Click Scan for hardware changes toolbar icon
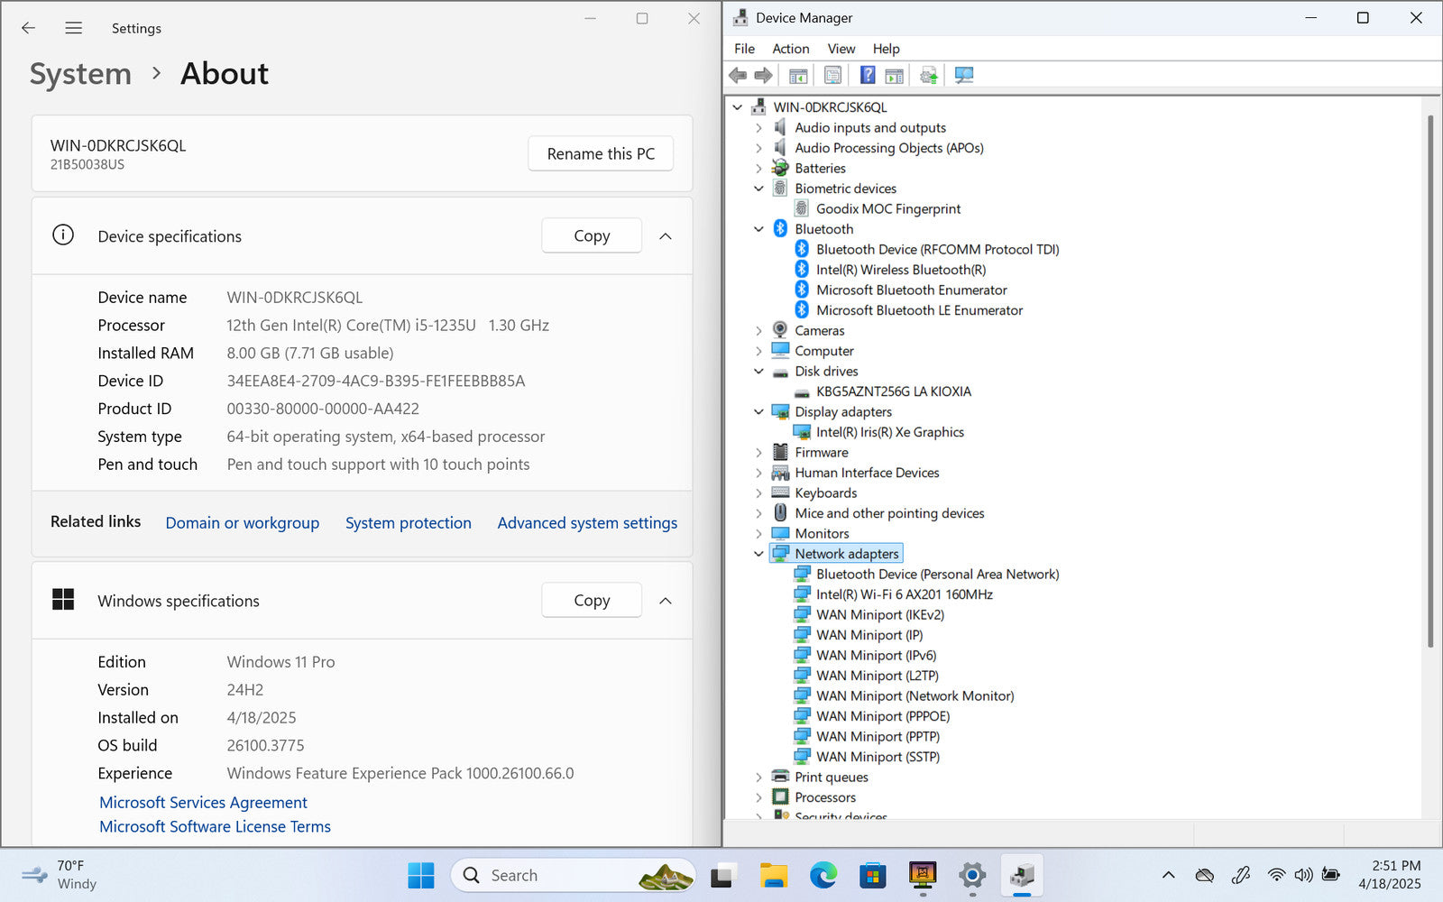 coord(964,76)
